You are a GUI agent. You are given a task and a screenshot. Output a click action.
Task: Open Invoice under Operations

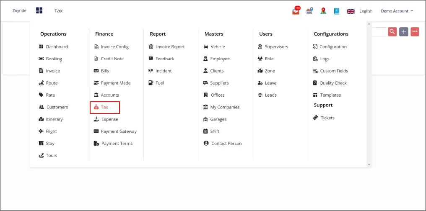(x=49, y=71)
